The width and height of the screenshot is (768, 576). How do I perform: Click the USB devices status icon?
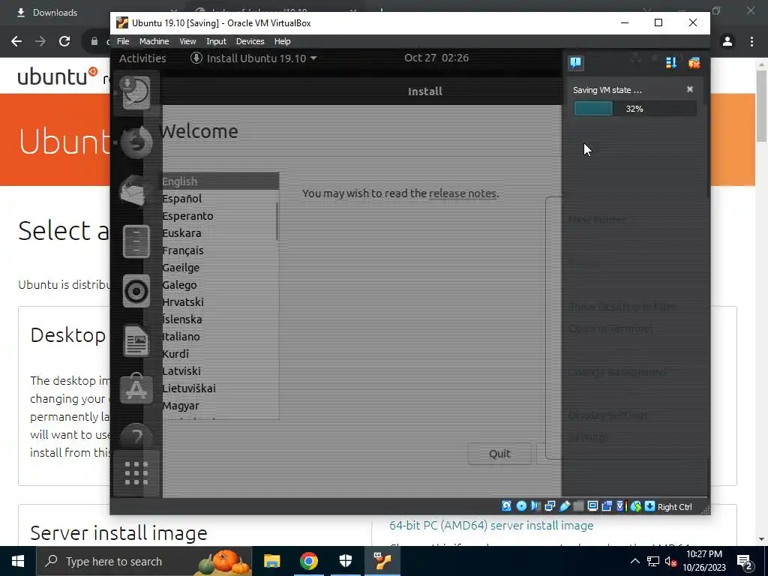pyautogui.click(x=564, y=506)
